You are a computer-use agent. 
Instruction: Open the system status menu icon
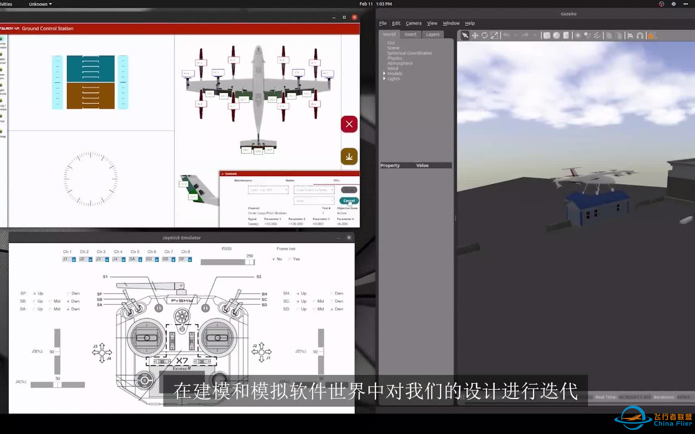(x=685, y=4)
